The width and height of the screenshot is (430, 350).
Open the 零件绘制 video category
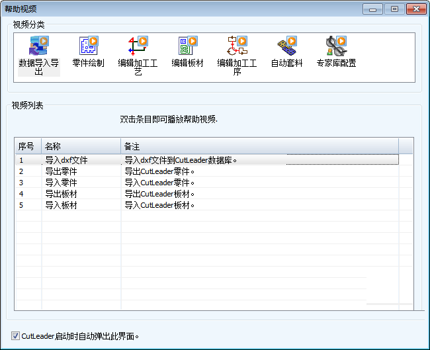(88, 47)
